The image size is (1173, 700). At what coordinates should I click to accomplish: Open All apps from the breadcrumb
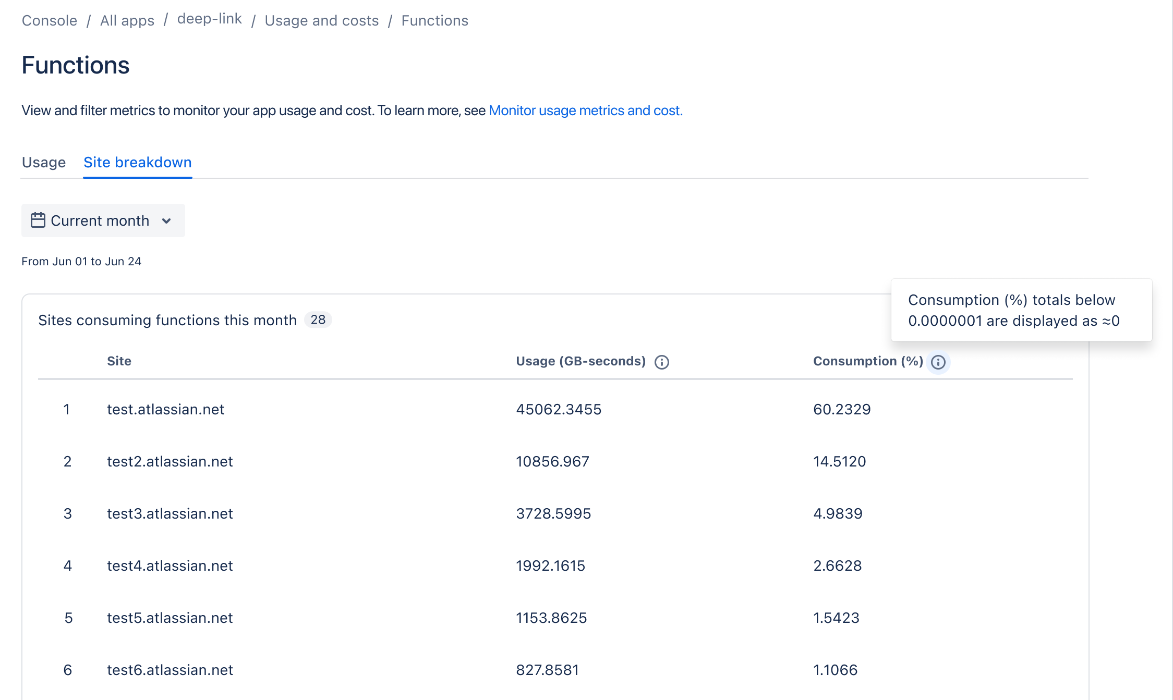pos(127,20)
